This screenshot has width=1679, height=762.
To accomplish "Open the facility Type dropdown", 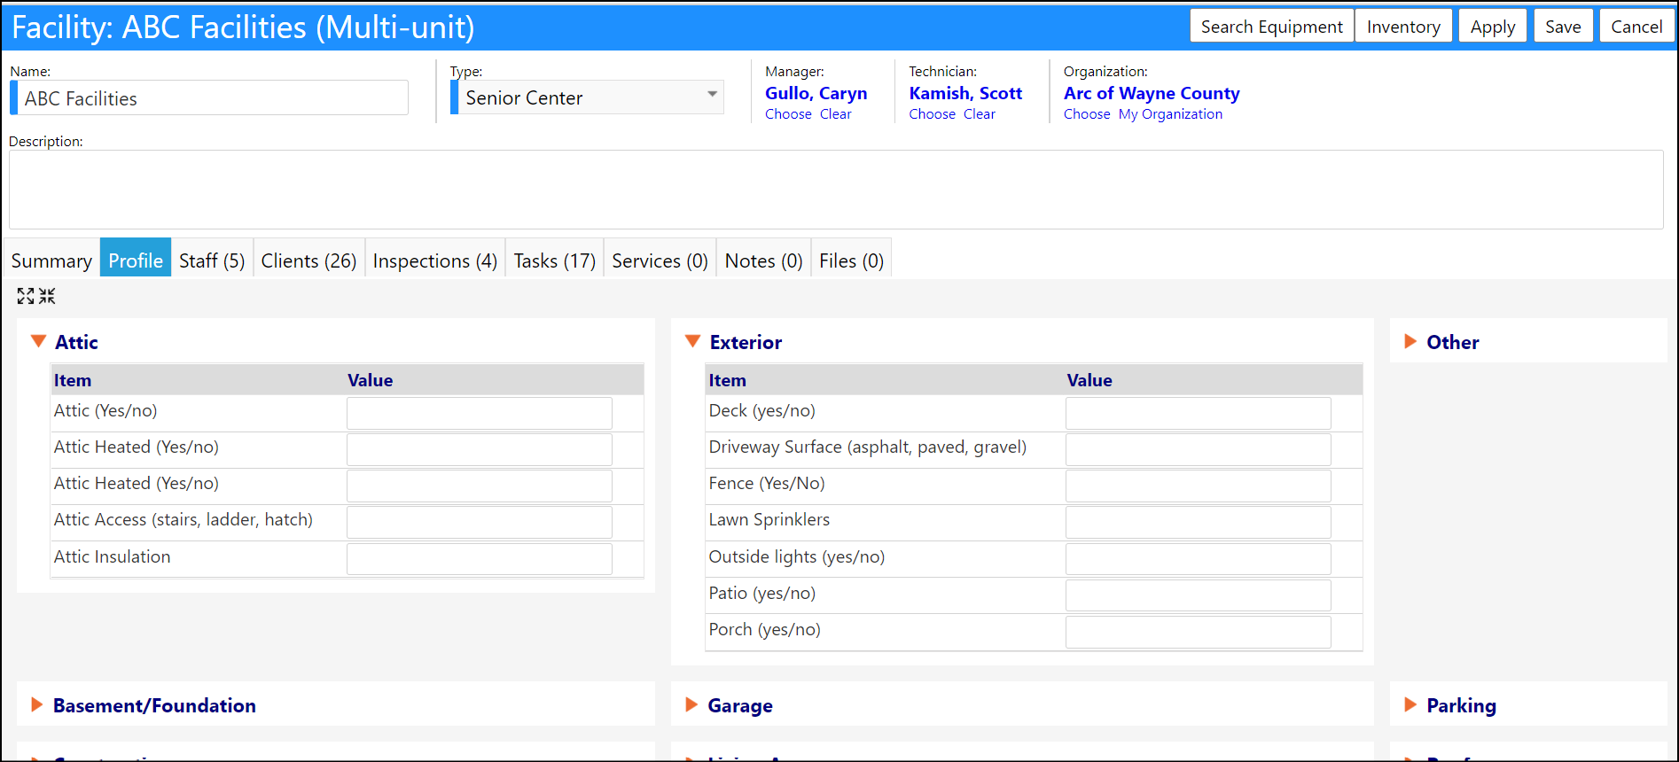I will pos(587,97).
